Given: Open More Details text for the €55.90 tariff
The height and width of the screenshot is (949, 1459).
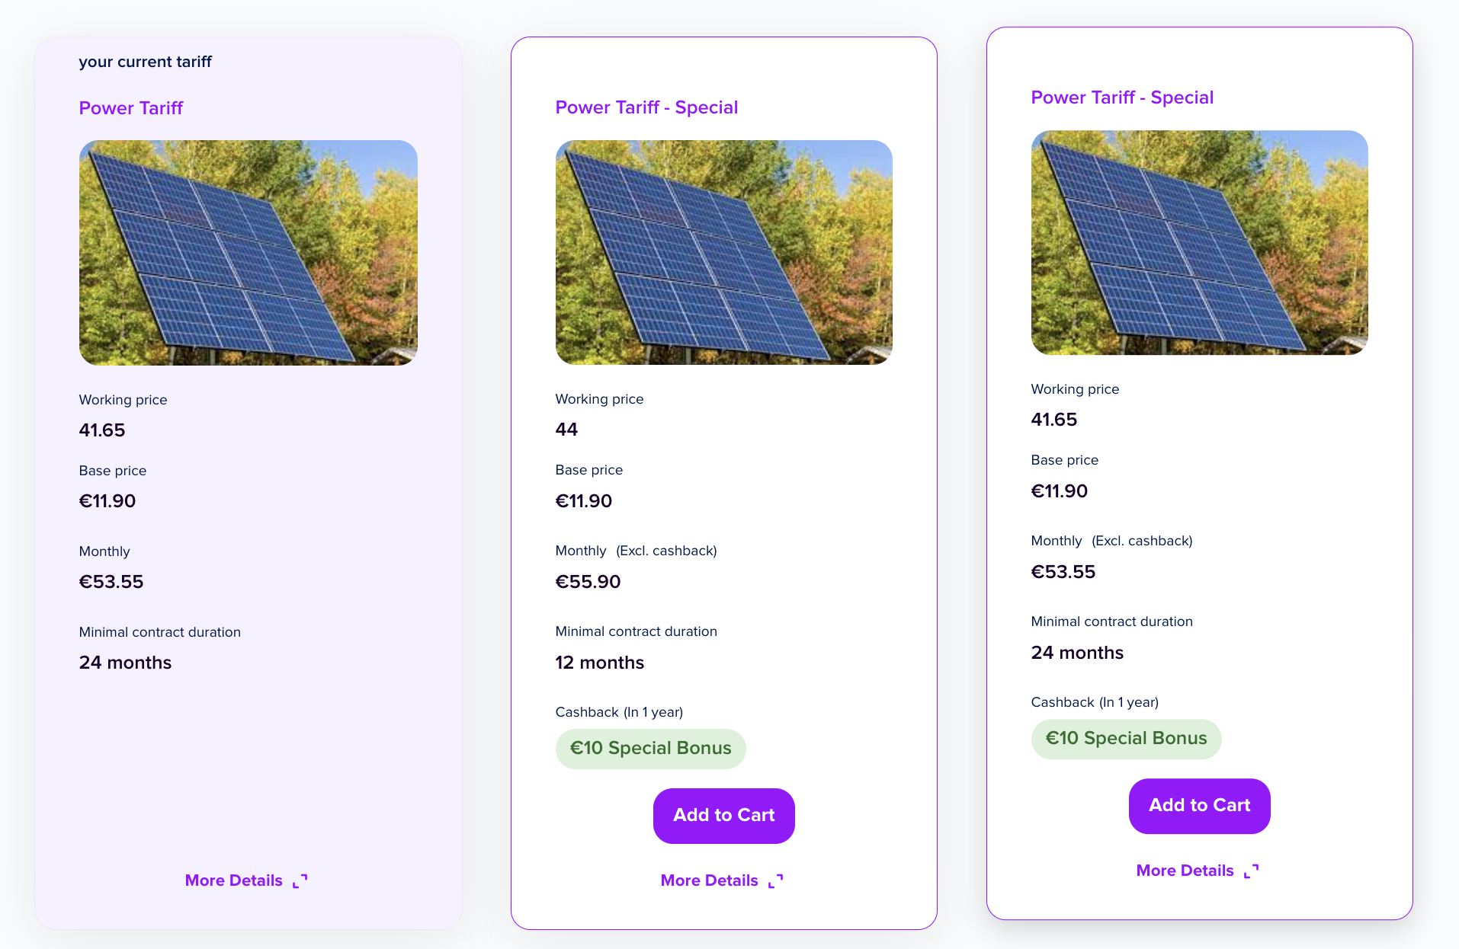Looking at the screenshot, I should point(709,880).
